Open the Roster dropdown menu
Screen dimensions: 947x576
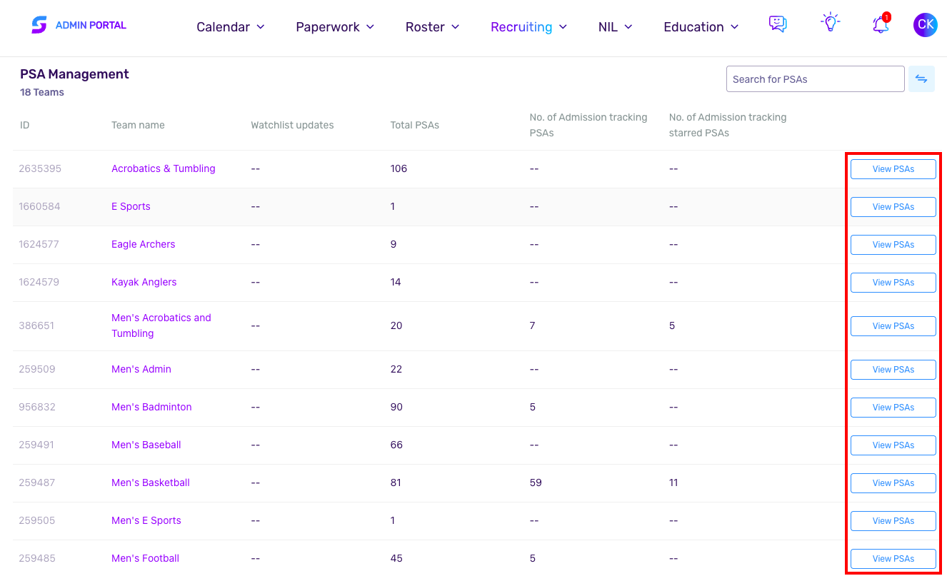[432, 27]
